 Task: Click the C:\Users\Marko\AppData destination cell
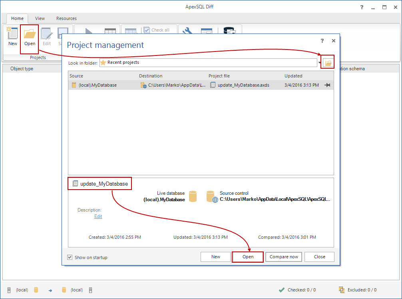click(177, 85)
